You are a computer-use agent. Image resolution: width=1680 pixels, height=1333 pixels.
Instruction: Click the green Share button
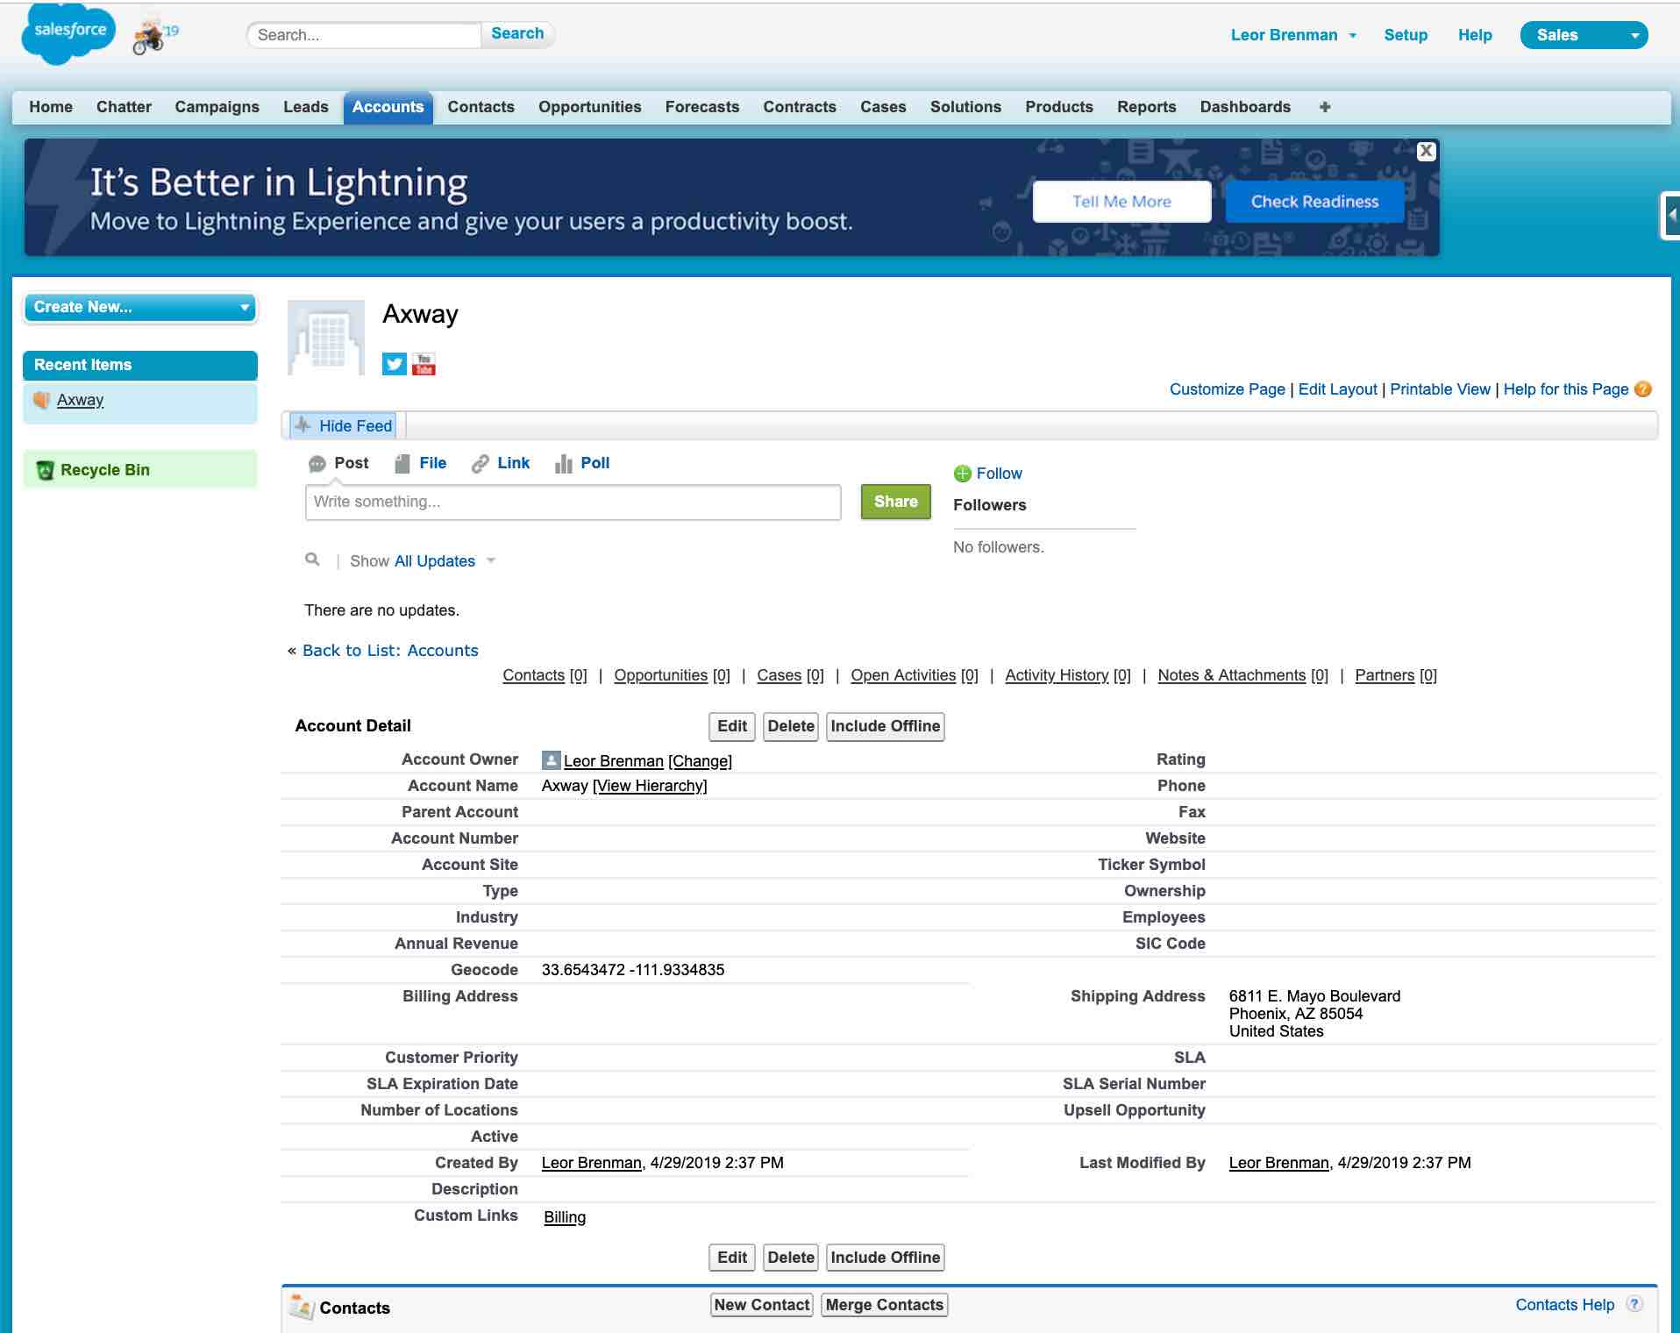tap(895, 502)
